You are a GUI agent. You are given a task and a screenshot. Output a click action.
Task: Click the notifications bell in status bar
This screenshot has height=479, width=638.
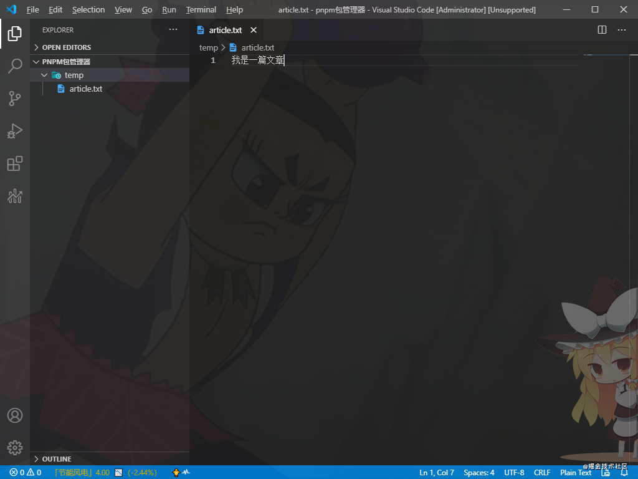(624, 473)
